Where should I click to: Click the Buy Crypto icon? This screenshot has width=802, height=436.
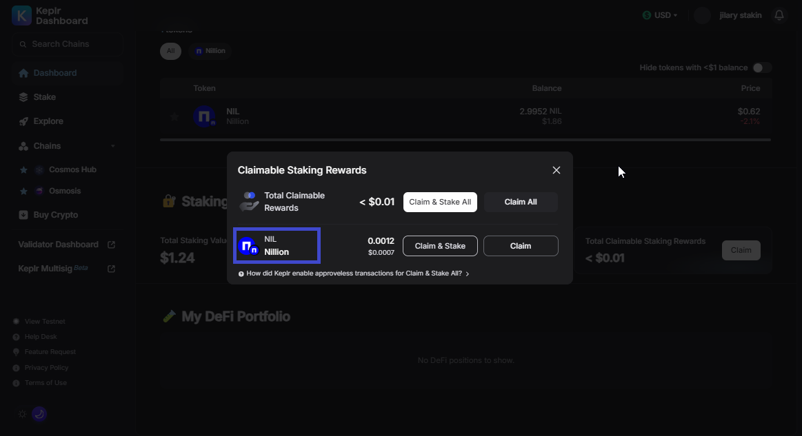tap(24, 214)
